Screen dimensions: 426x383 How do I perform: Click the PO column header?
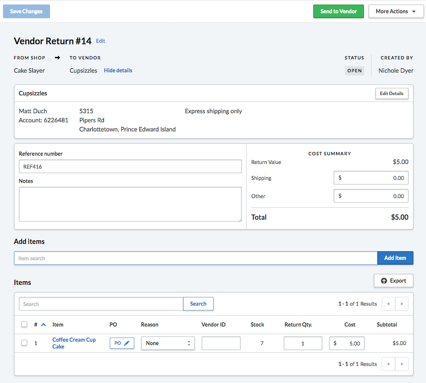[113, 325]
